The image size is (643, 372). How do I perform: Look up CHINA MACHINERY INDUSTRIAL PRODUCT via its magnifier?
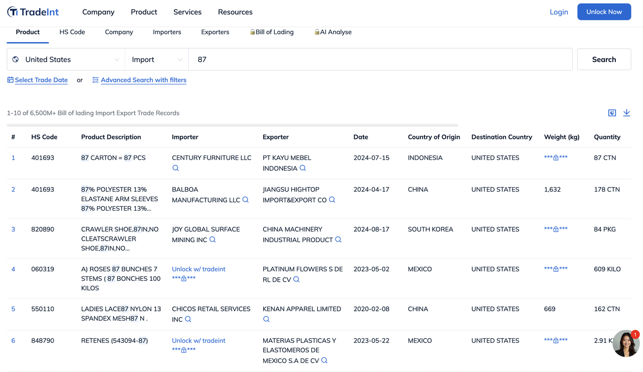coord(338,240)
